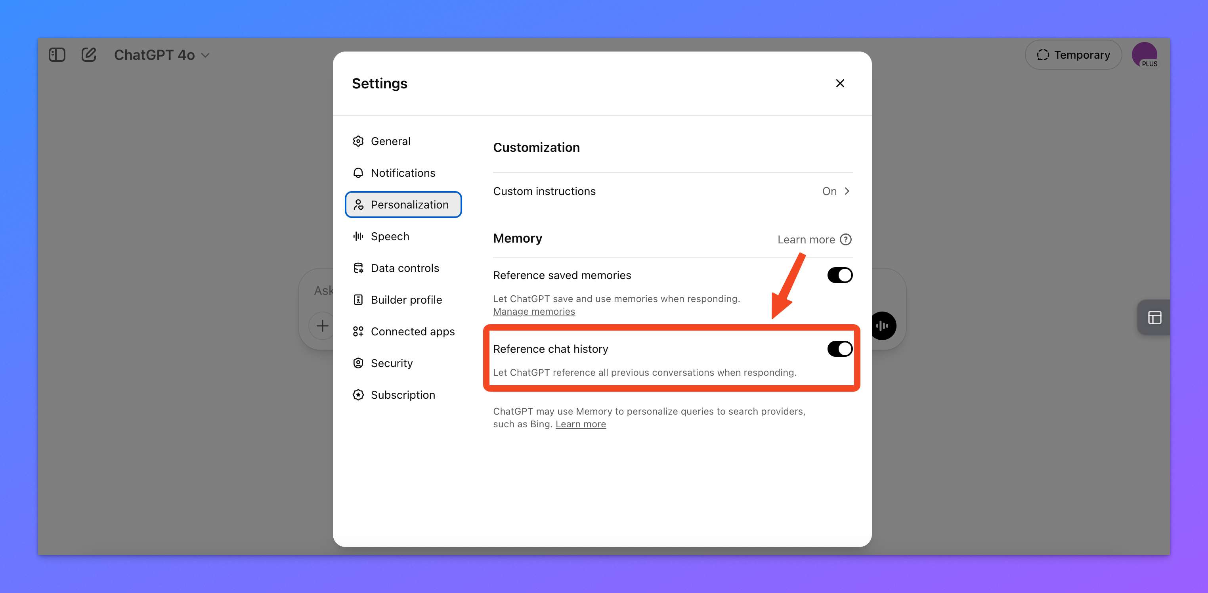Open the canvas panel icon on the right edge

click(1154, 318)
